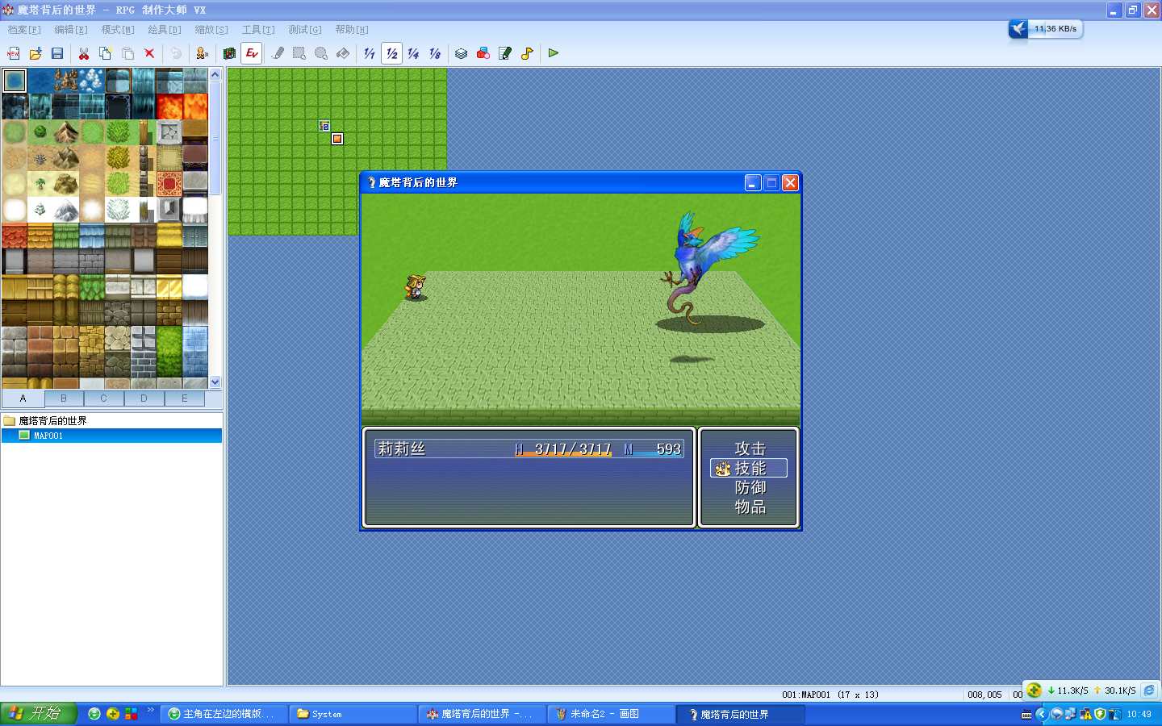Start Playtest with the green arrow
The image size is (1162, 726).
point(554,53)
